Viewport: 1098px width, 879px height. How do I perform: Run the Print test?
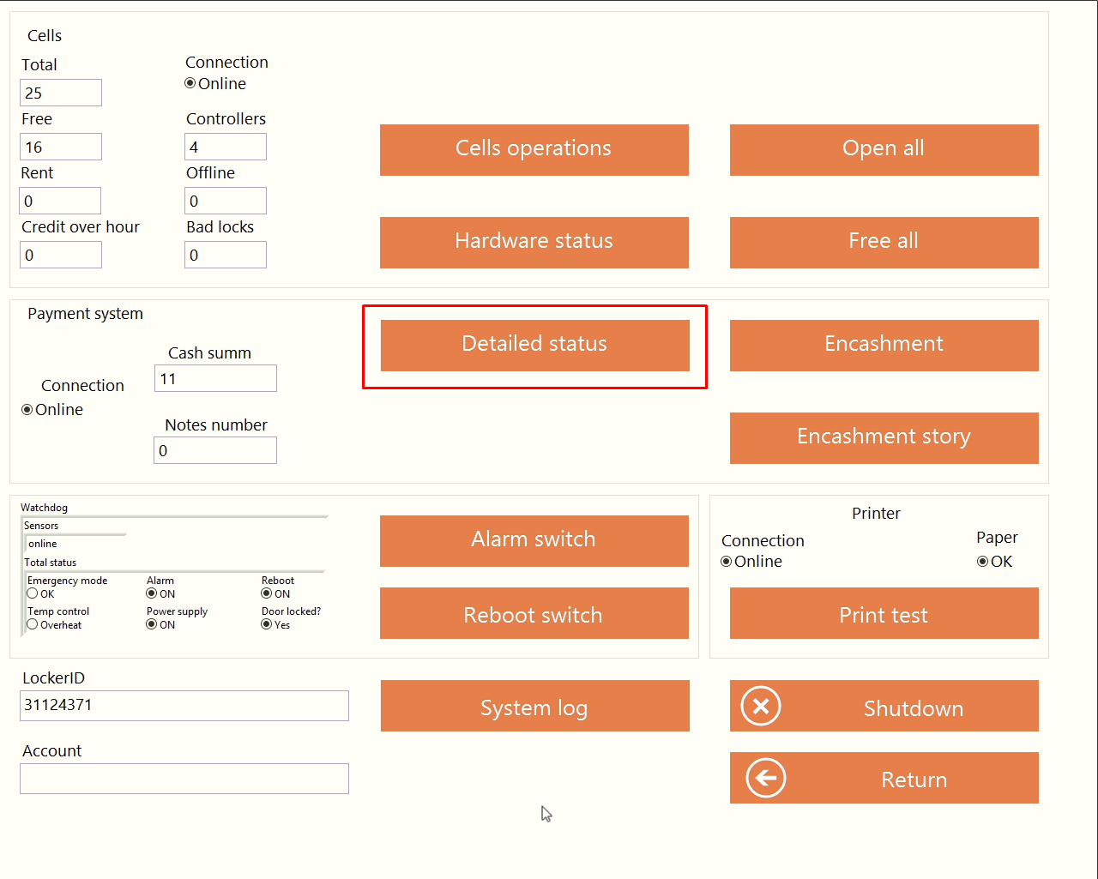884,614
